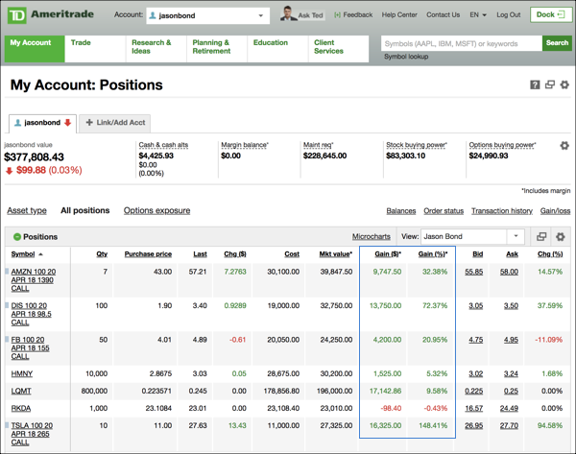Sort table by Symbol column header
The width and height of the screenshot is (576, 454).
pyautogui.click(x=23, y=254)
